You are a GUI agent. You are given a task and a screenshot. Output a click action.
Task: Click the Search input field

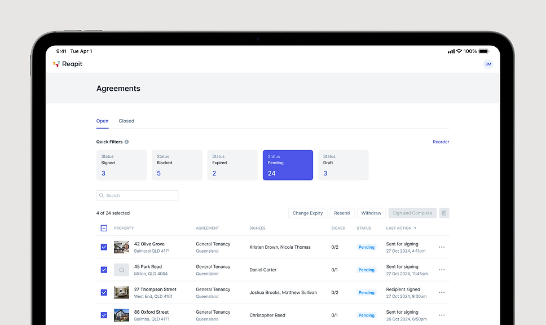(137, 195)
